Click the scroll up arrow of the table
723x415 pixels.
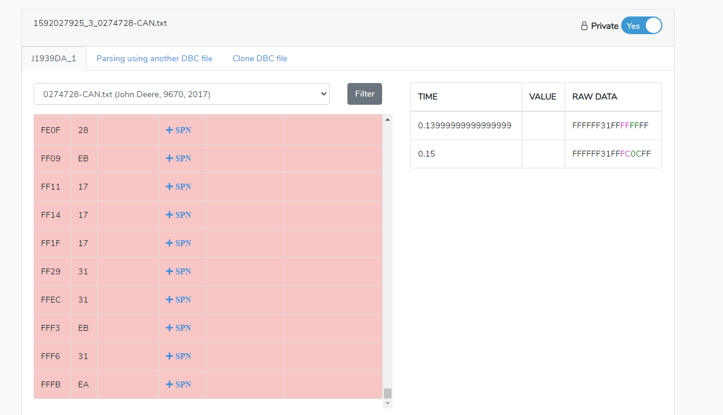coord(387,120)
